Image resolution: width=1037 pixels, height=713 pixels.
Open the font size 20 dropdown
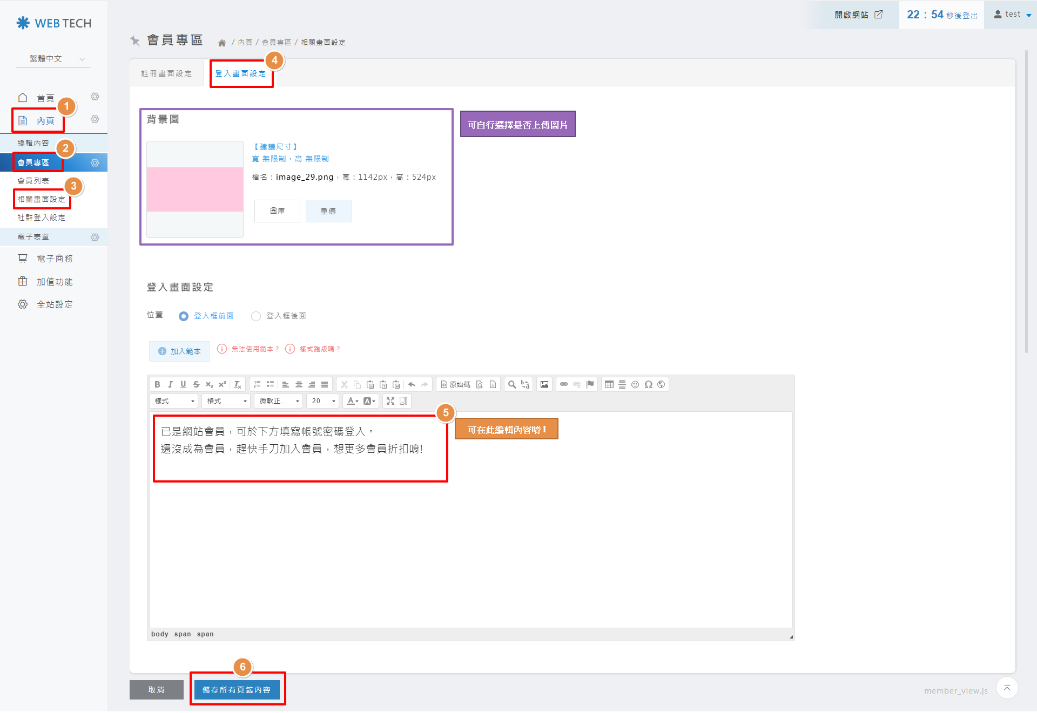(x=323, y=400)
